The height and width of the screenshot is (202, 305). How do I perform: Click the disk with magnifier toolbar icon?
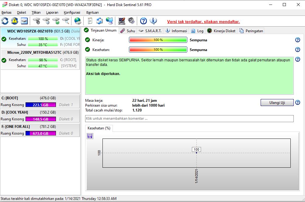coord(66,21)
